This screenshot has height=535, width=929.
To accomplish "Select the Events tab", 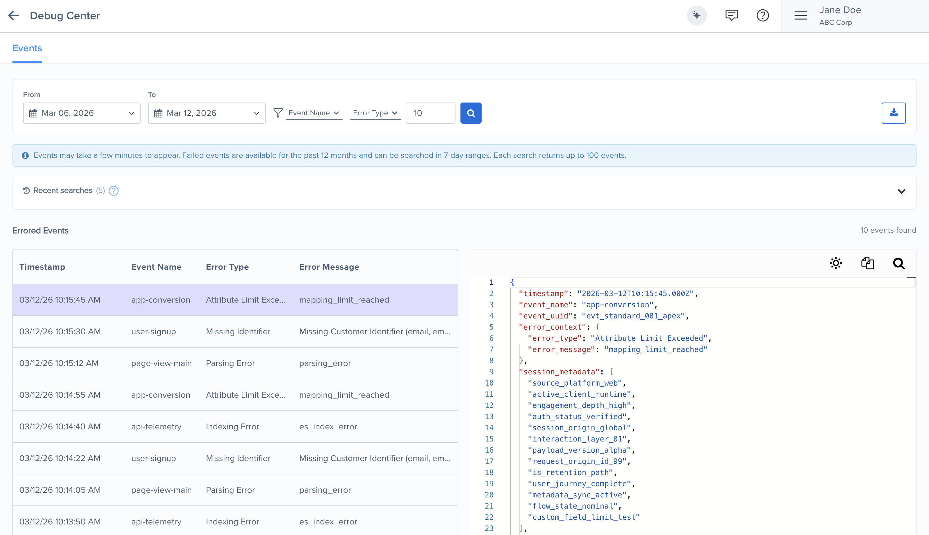I will coord(27,48).
